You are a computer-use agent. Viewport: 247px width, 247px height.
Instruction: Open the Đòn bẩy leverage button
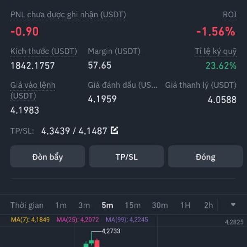[x=48, y=156]
